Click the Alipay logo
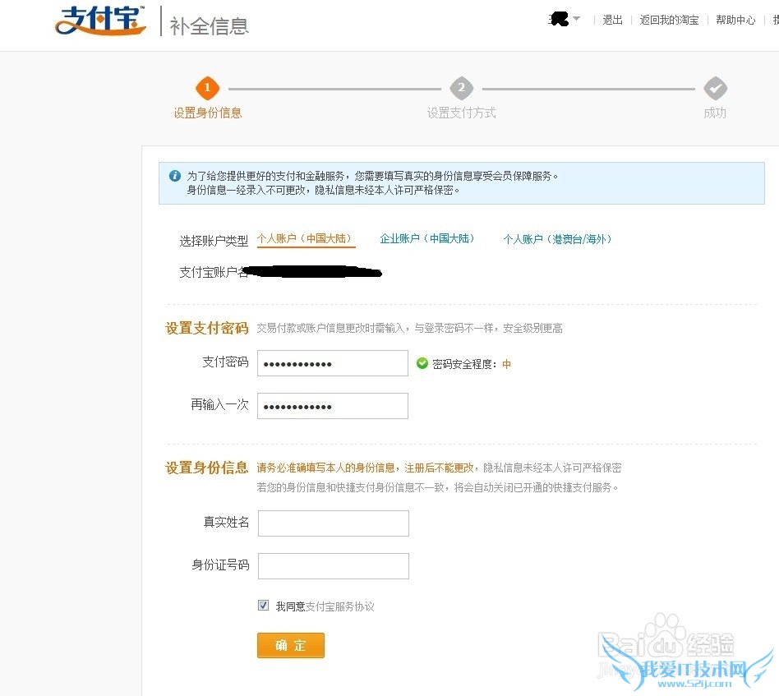 tap(101, 21)
